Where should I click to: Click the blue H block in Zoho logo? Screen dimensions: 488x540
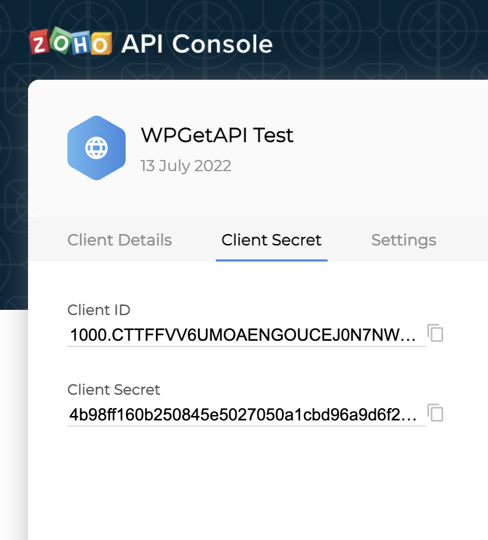pyautogui.click(x=81, y=43)
